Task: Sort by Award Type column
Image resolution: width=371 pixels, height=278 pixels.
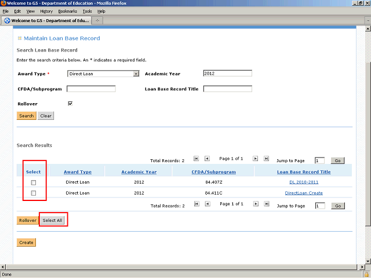Action: tap(78, 172)
